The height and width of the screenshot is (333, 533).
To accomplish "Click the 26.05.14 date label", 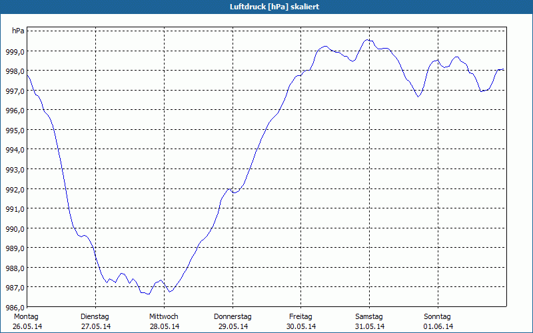I will click(27, 327).
